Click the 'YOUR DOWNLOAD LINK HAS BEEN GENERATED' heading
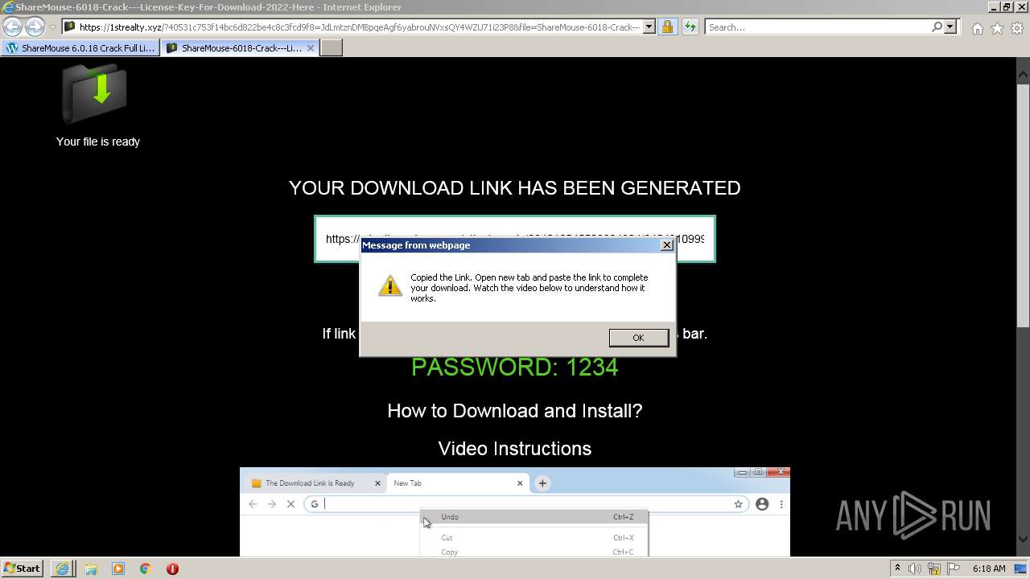The width and height of the screenshot is (1030, 579). (x=515, y=188)
